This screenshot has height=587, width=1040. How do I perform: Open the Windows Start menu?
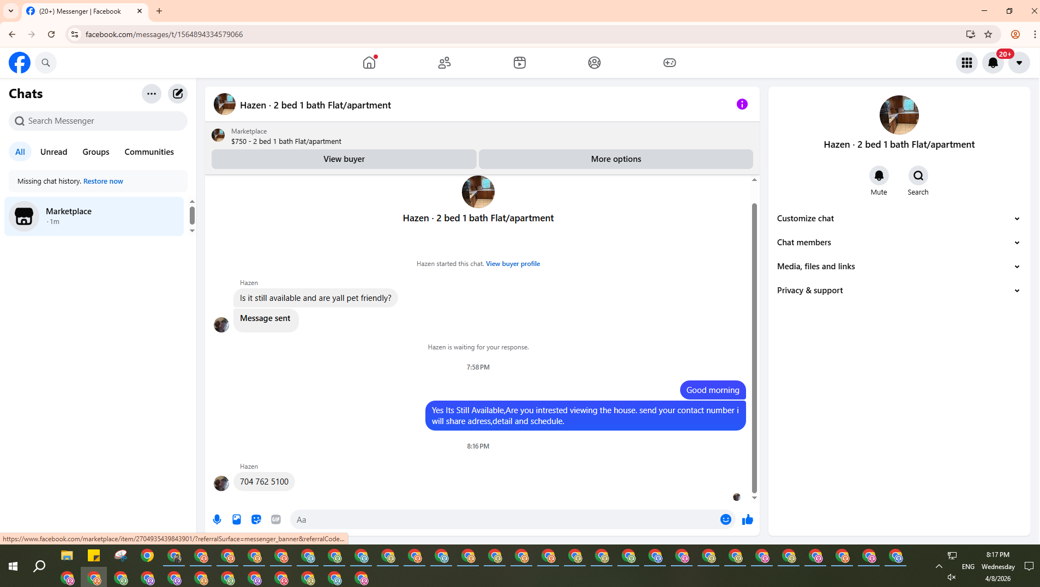(13, 566)
